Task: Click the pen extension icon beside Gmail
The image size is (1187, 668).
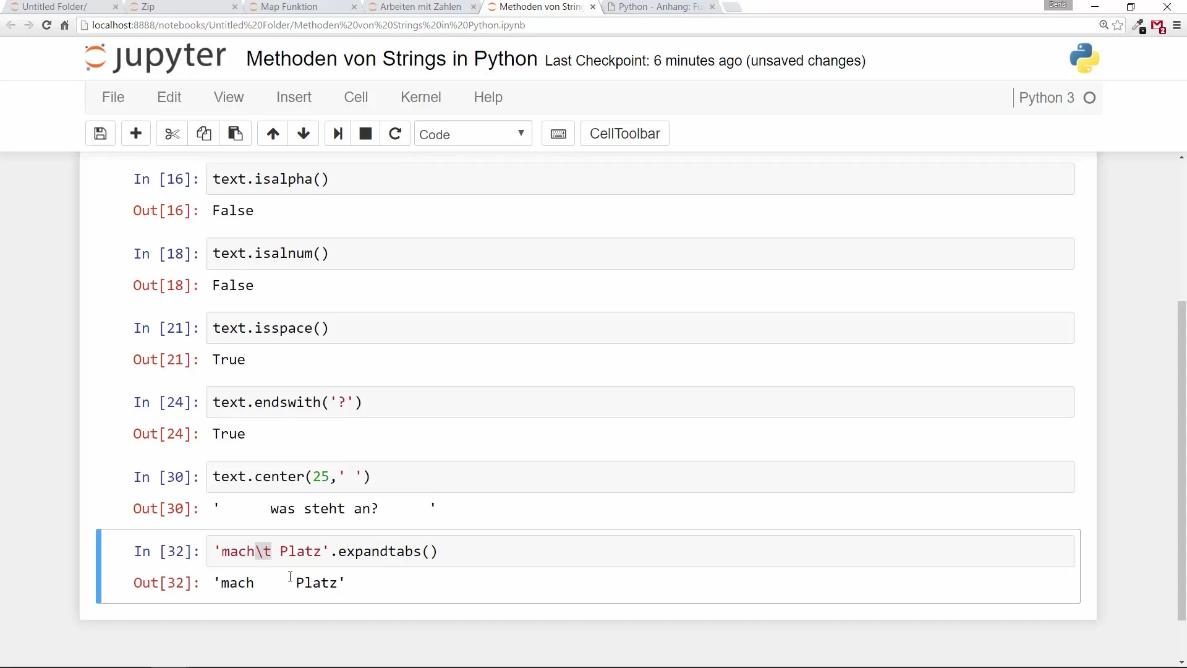Action: coord(1138,26)
